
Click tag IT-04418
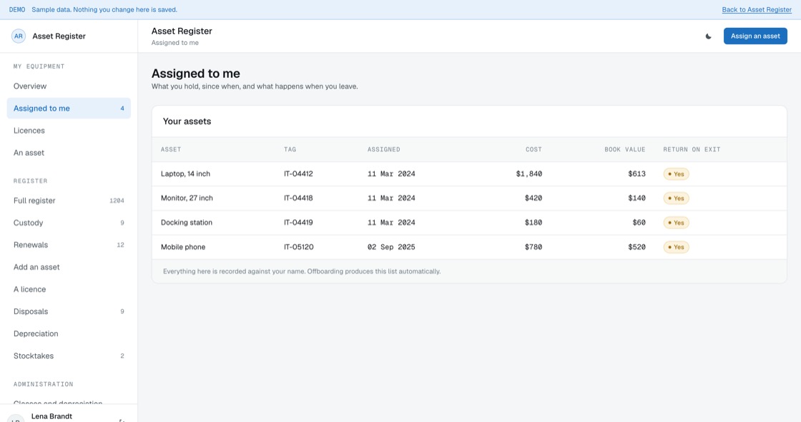(x=298, y=198)
